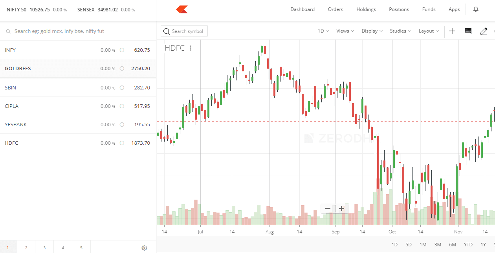Viewport: 495px width, 253px height.
Task: Toggle the radio indicator next to SBIN
Action: click(122, 87)
